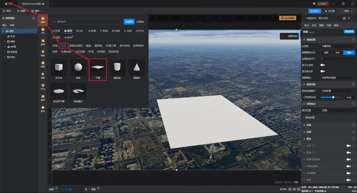Select the 材质 material sidebar icon
Viewport: 357px width, 193px height.
click(x=43, y=64)
